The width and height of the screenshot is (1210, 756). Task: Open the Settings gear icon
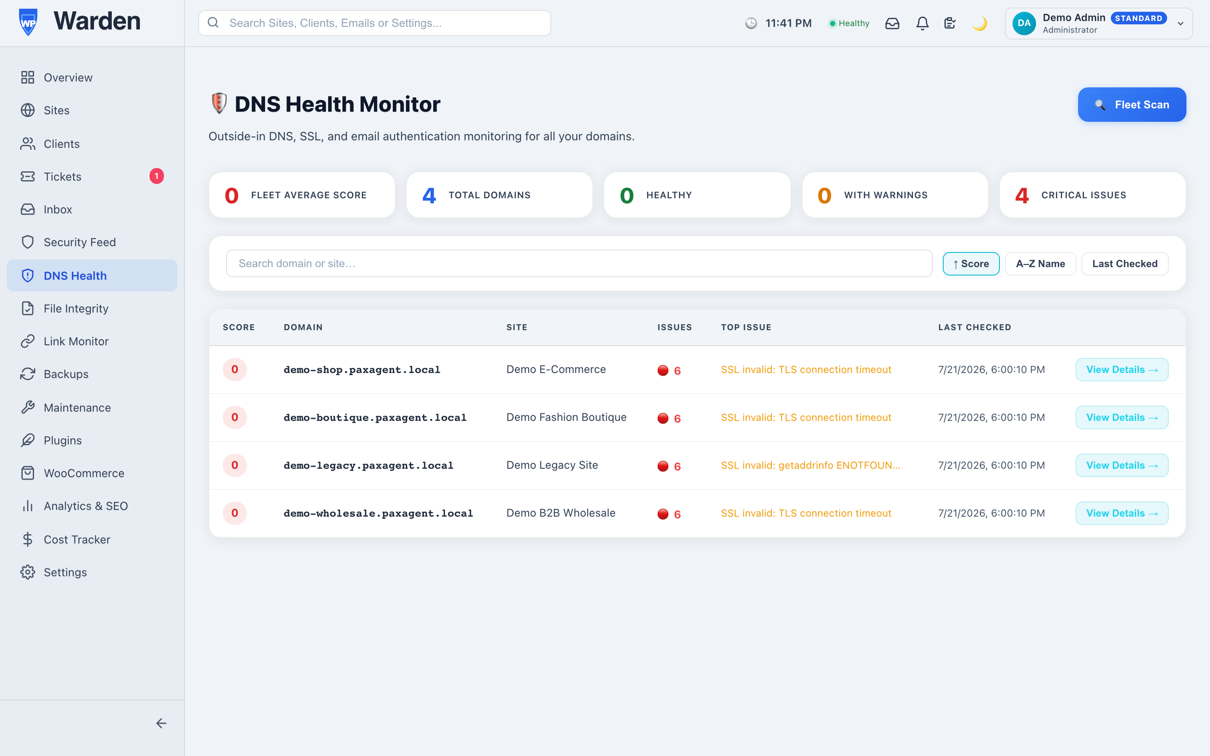[27, 572]
